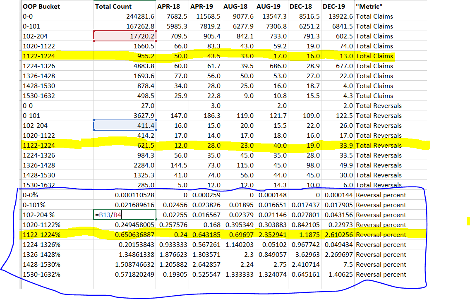Select the cell showing 2284.0
The image size is (470, 299).
coord(125,165)
